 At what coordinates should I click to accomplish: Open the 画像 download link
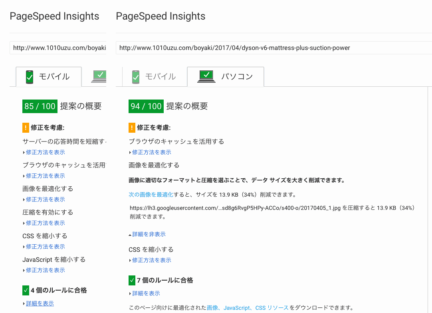click(x=212, y=308)
